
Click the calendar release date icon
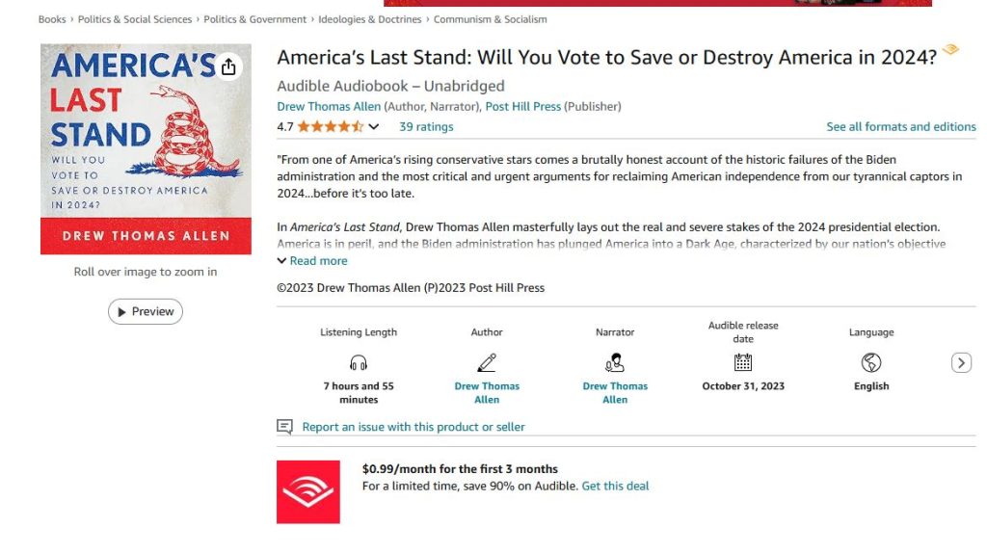[743, 363]
